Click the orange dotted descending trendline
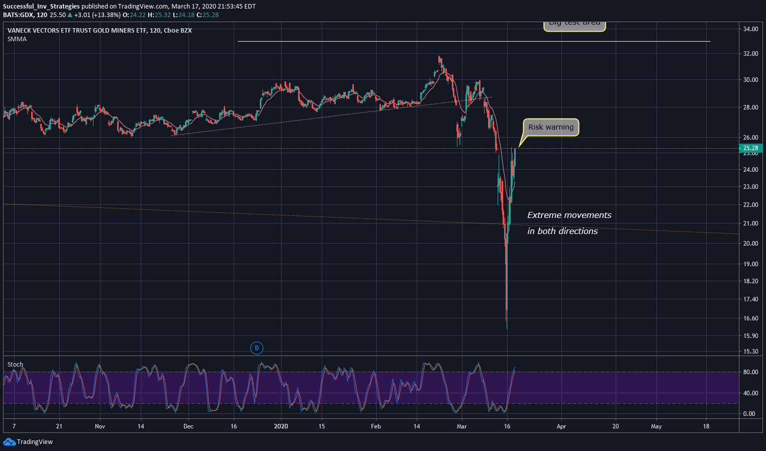 (x=371, y=219)
